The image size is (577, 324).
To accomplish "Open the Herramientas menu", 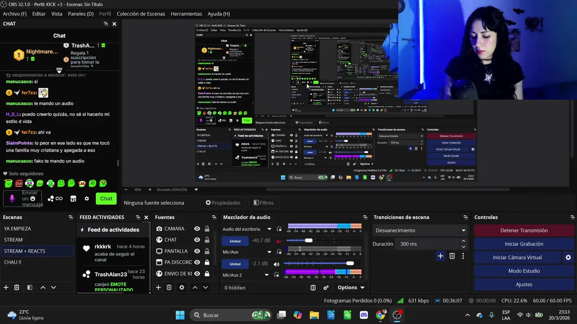I will tap(186, 14).
